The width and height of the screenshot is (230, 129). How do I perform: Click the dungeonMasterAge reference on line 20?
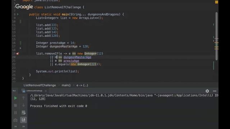tap(77, 57)
